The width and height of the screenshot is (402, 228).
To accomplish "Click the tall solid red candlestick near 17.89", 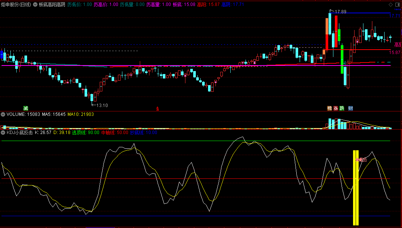I will pos(336,31).
